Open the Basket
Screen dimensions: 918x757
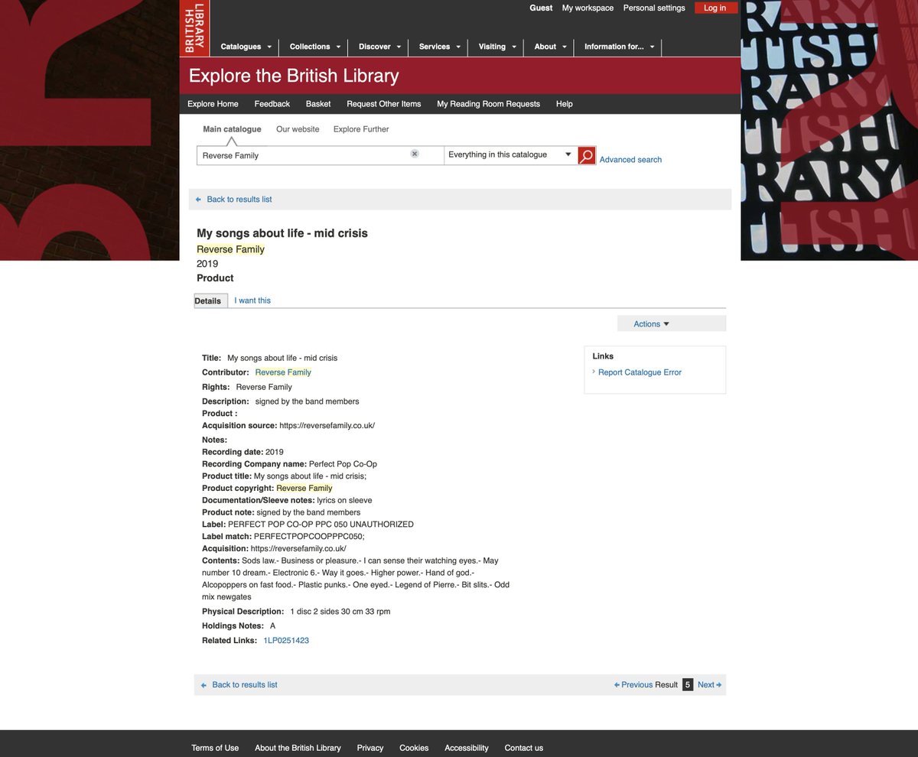318,104
